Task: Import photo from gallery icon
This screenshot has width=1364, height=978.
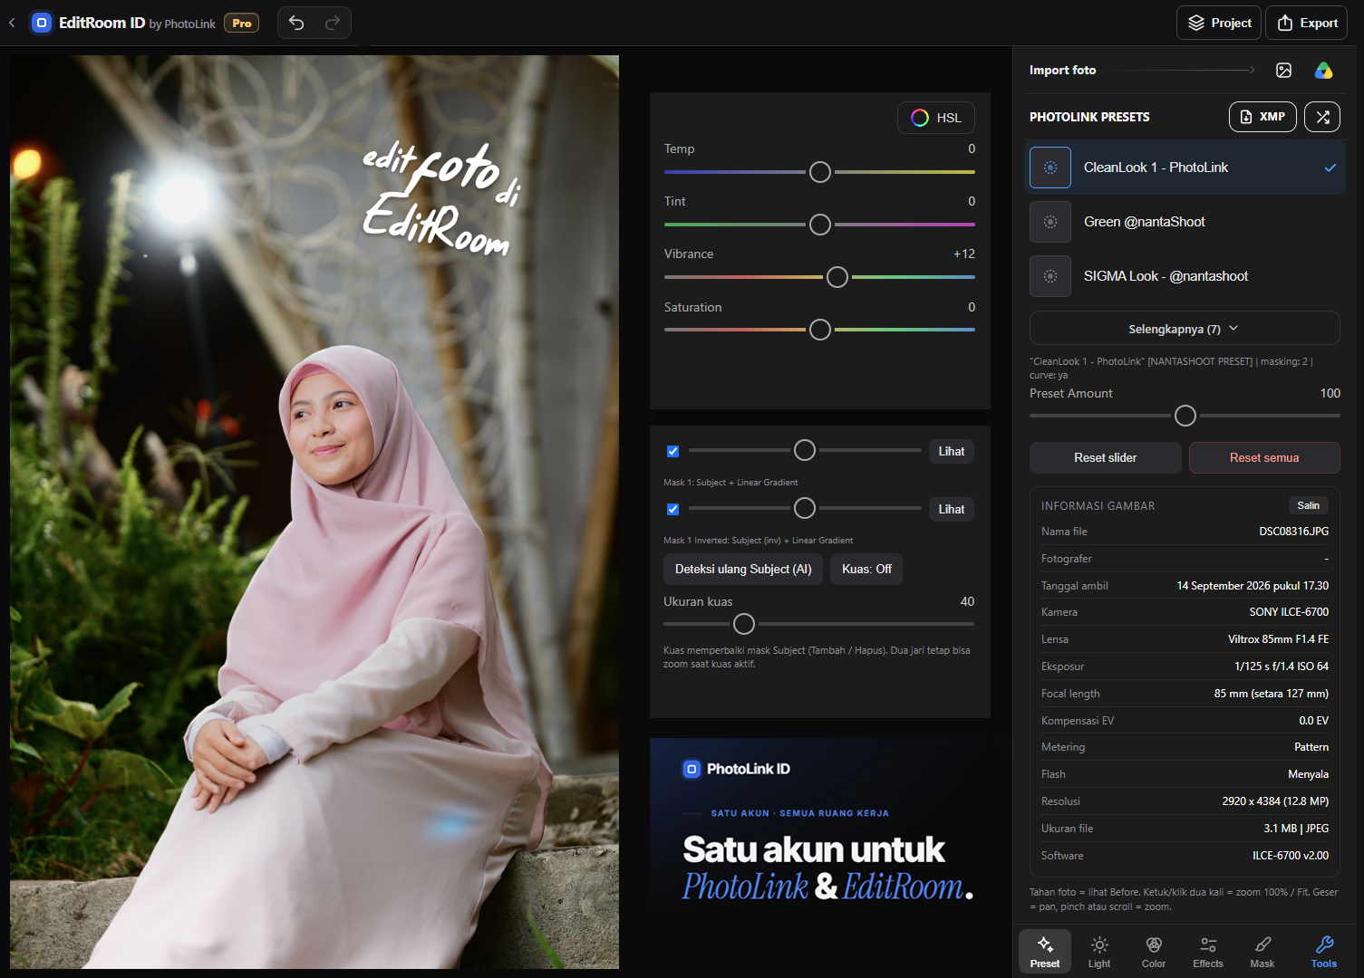Action: [1283, 70]
